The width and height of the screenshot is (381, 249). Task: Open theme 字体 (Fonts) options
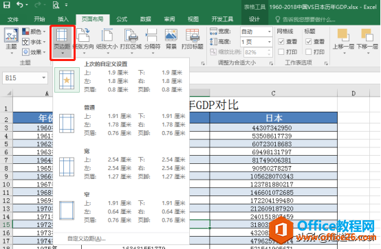click(34, 42)
